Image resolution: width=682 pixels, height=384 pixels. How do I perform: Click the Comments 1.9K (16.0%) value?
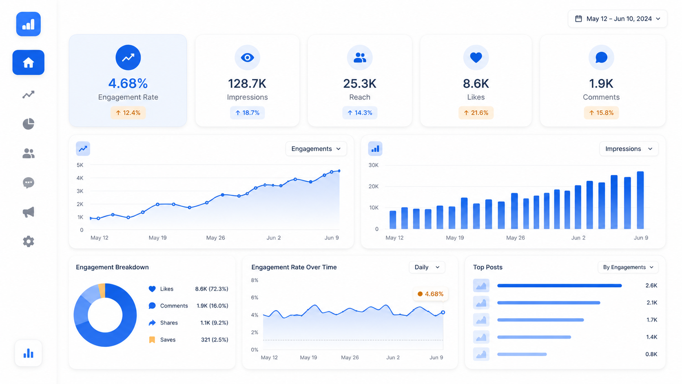[212, 306]
